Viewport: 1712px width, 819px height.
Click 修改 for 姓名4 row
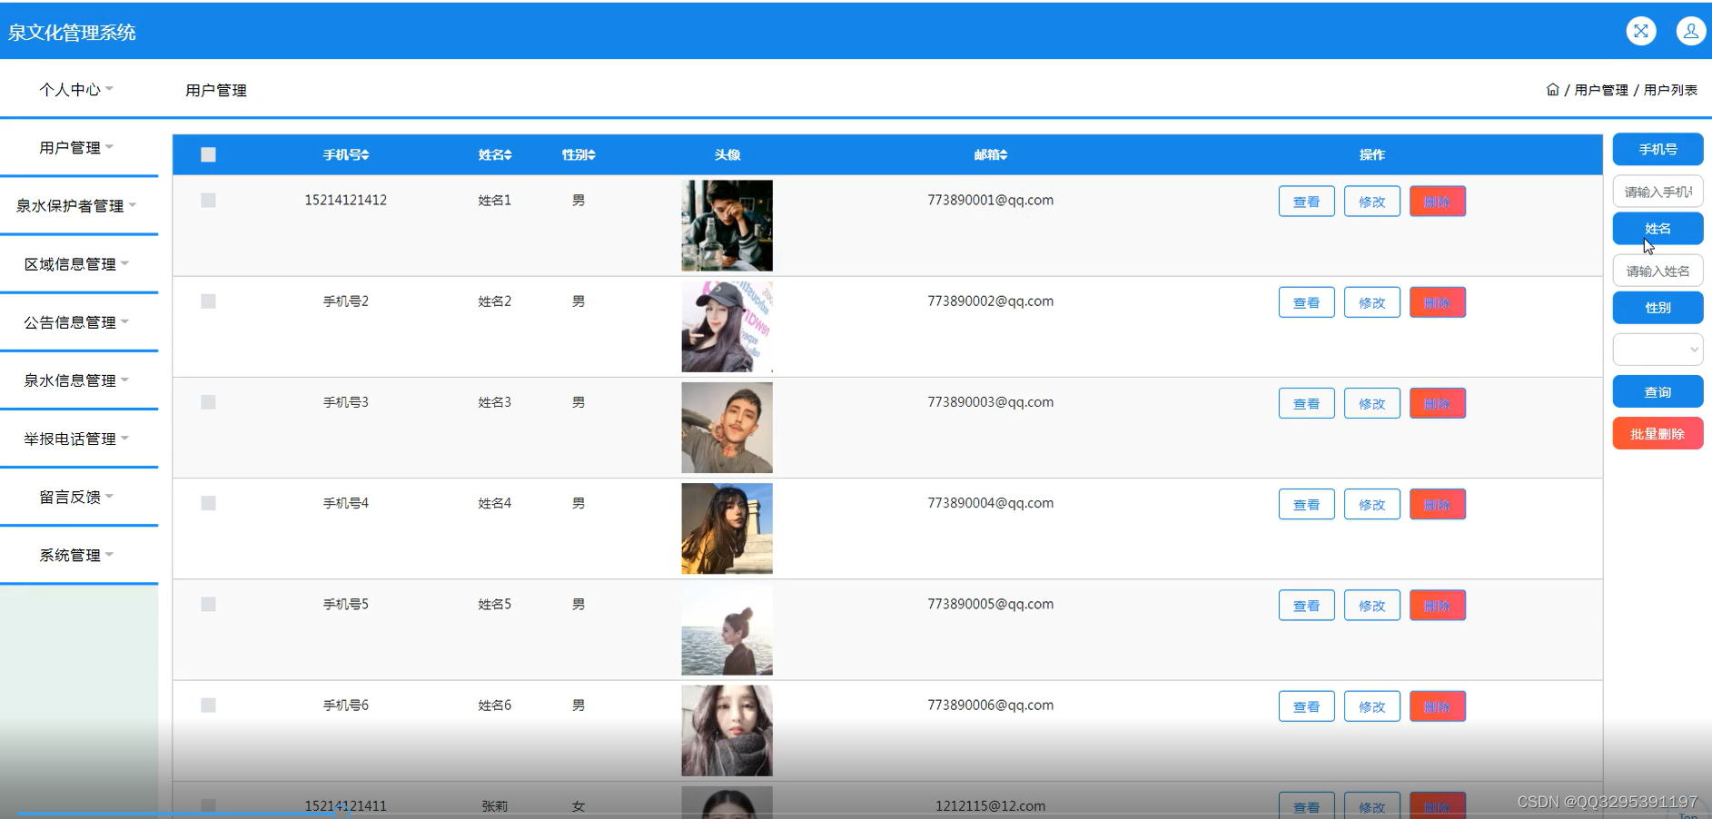click(x=1371, y=504)
